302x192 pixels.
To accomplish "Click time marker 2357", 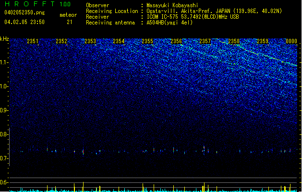I will (205, 41).
